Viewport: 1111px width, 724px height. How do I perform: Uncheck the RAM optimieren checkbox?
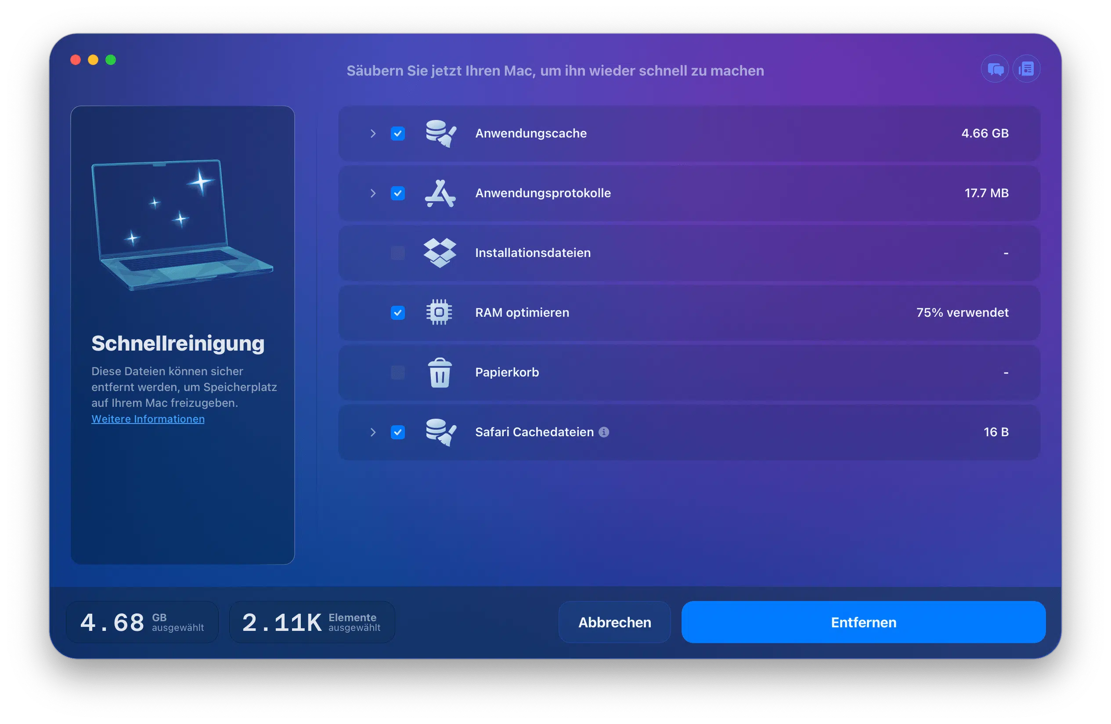click(398, 312)
